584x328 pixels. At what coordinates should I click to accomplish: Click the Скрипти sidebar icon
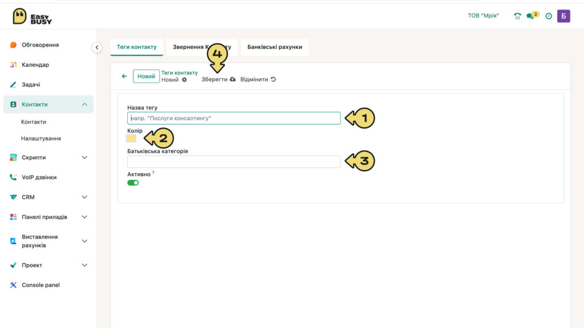pos(13,157)
